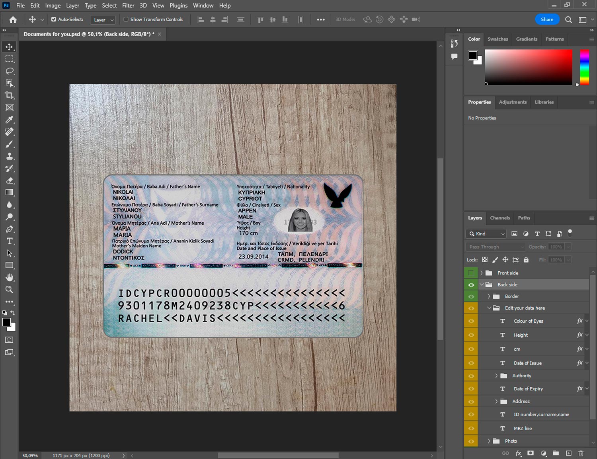Screen dimensions: 597x459
Task: Enable Show Transform Controls checkbox
Action: [126, 19]
